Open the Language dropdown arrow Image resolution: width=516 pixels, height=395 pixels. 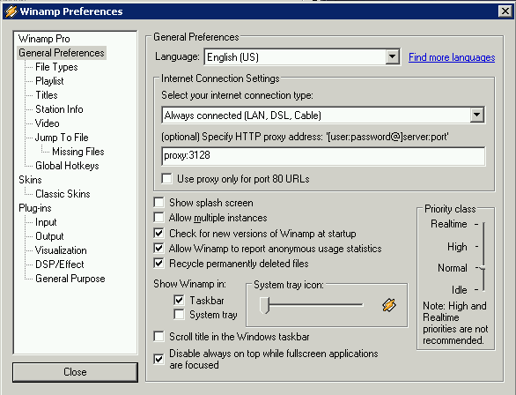(x=392, y=56)
